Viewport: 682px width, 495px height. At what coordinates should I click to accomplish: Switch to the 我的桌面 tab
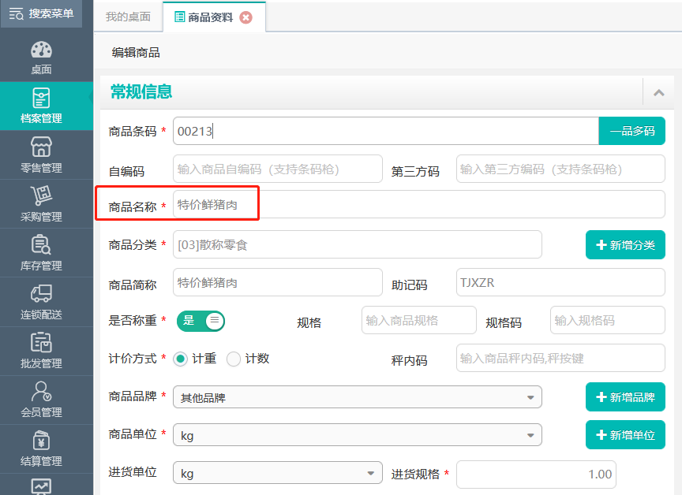tap(129, 17)
